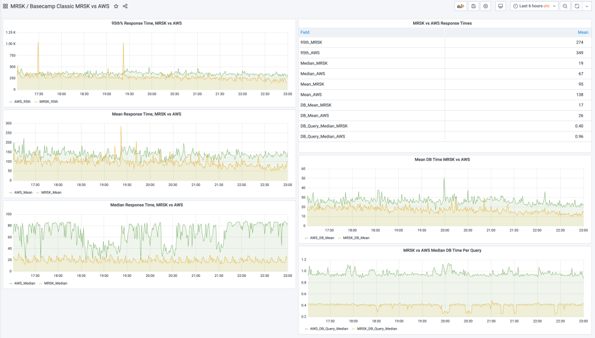Toggle the MRSK_Mean legend series
This screenshot has height=338, width=595.
(52, 193)
